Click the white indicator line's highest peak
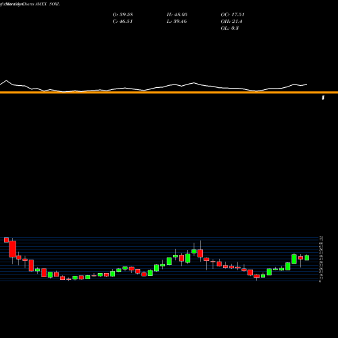Screen dimensions: 338x338 click(x=6, y=80)
